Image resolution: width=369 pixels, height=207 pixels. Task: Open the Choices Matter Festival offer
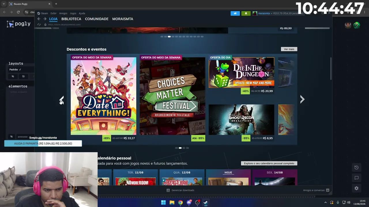(x=172, y=96)
